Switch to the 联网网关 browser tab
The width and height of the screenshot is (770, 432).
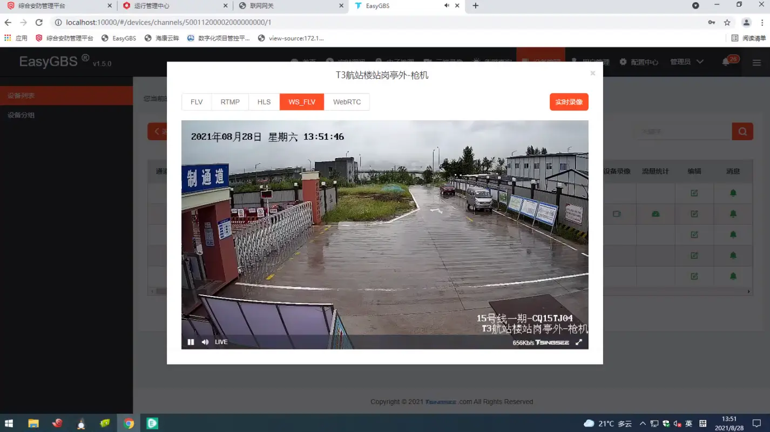click(292, 6)
